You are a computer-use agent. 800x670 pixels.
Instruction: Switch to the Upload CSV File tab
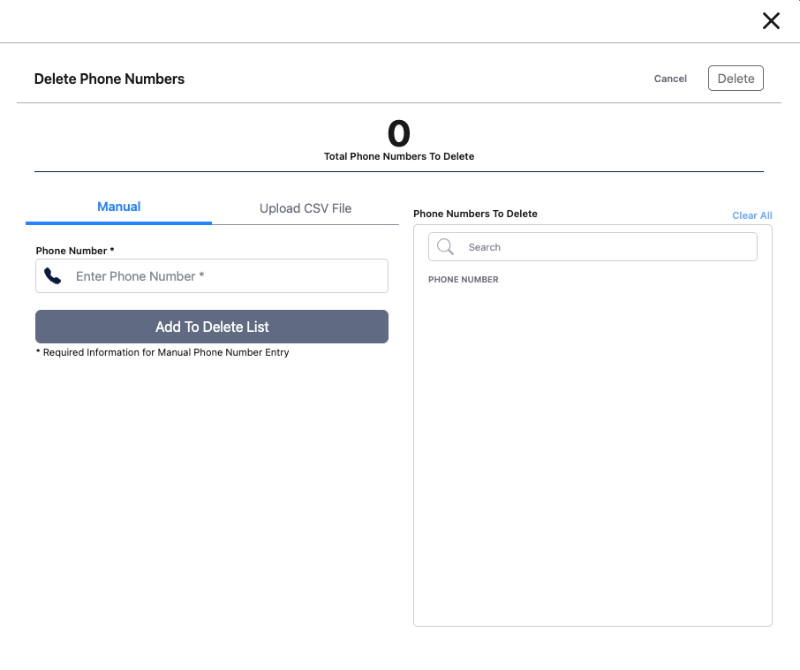[x=305, y=208]
